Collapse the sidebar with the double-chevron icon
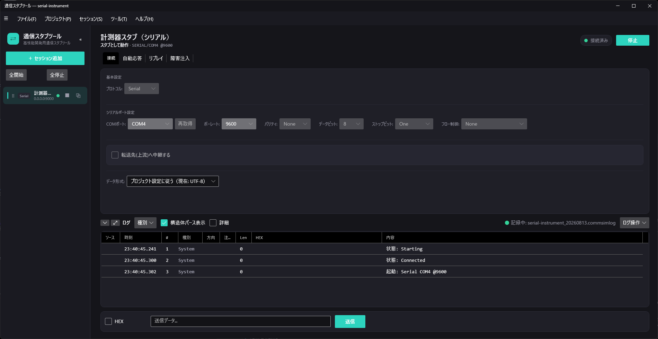Screen dimensions: 658x339 80,39
